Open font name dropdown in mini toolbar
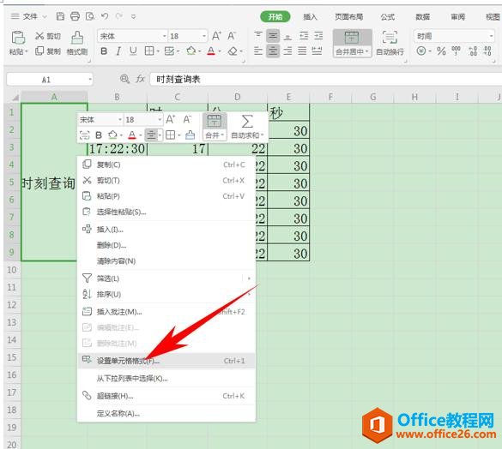The image size is (502, 449). coord(120,120)
